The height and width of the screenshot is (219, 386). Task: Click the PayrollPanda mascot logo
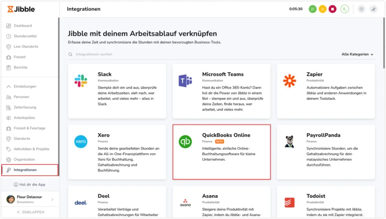click(x=289, y=142)
